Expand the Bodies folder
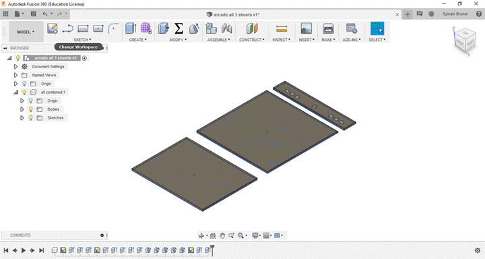 tap(22, 109)
